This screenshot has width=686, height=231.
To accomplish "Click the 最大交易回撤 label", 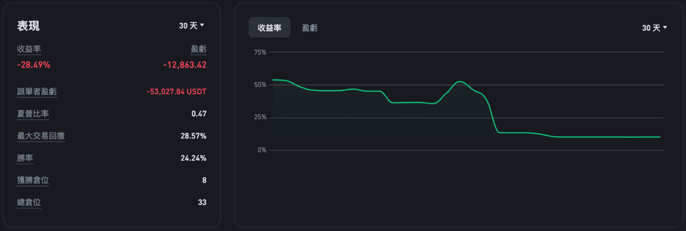I will 41,136.
